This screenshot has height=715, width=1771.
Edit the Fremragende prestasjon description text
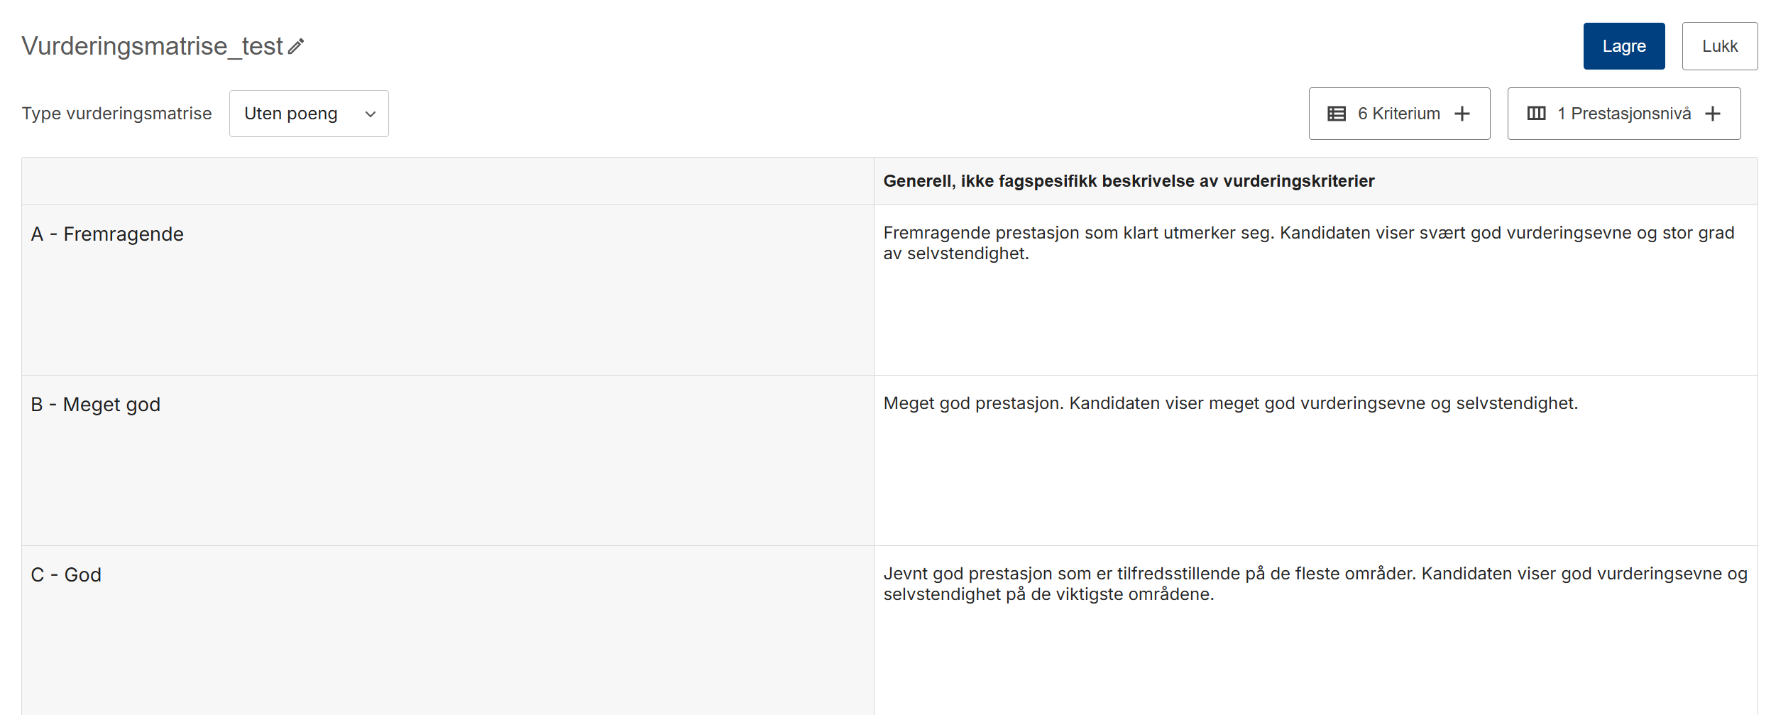1309,243
